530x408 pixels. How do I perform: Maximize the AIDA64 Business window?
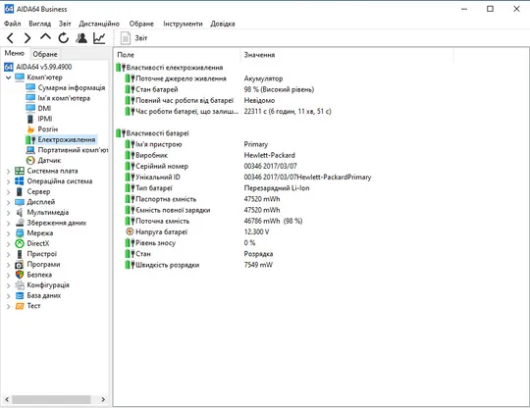490,9
